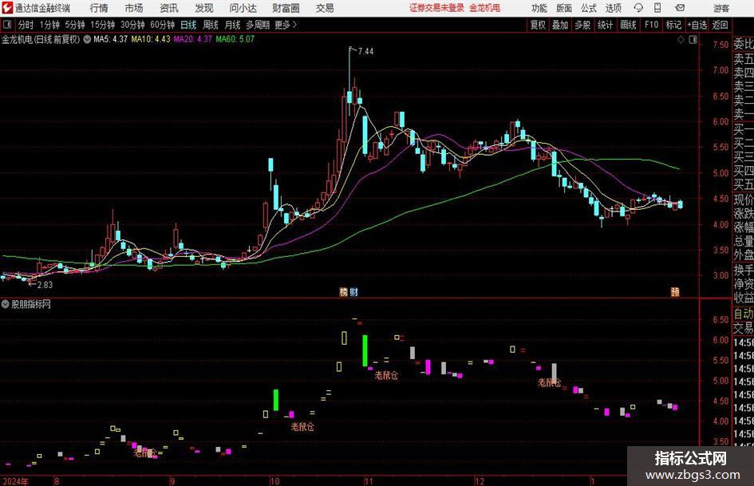Toggle the left sidebar panel icon
Viewport: 754px width, 486px height.
point(6,25)
